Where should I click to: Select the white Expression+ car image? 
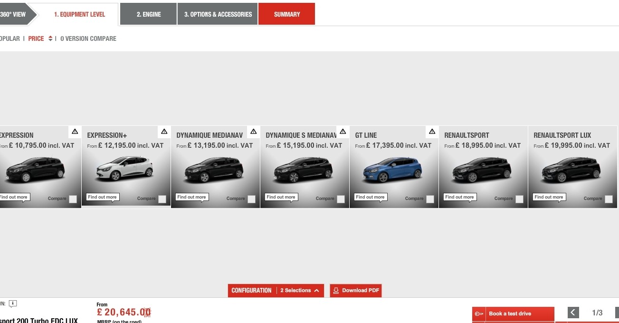click(x=125, y=169)
